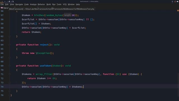Viewport: 179px width, 101px height.
Task: Open the Refactor menu
Action: (41, 4)
